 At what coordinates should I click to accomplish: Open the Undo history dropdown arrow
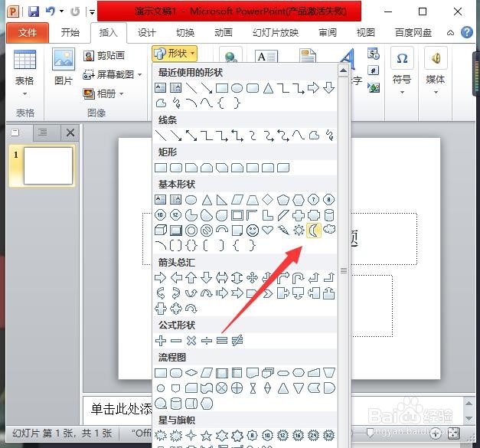click(x=62, y=11)
